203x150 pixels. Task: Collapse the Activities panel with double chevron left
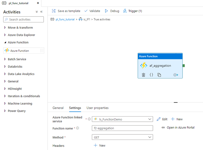[x=42, y=12]
